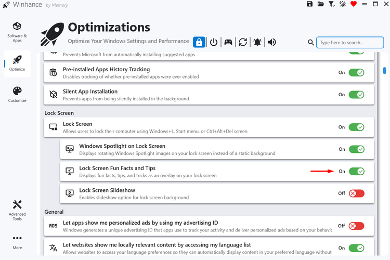Select the power settings icon
This screenshot has height=260, width=390.
click(213, 42)
